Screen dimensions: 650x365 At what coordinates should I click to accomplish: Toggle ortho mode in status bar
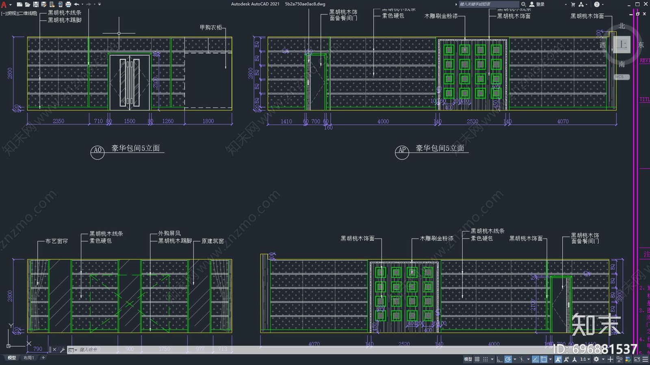click(x=500, y=359)
